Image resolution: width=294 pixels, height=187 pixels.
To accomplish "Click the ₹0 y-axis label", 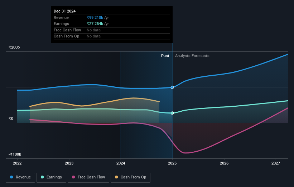I will (11, 118).
